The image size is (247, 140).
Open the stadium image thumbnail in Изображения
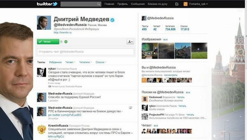tap(199, 51)
